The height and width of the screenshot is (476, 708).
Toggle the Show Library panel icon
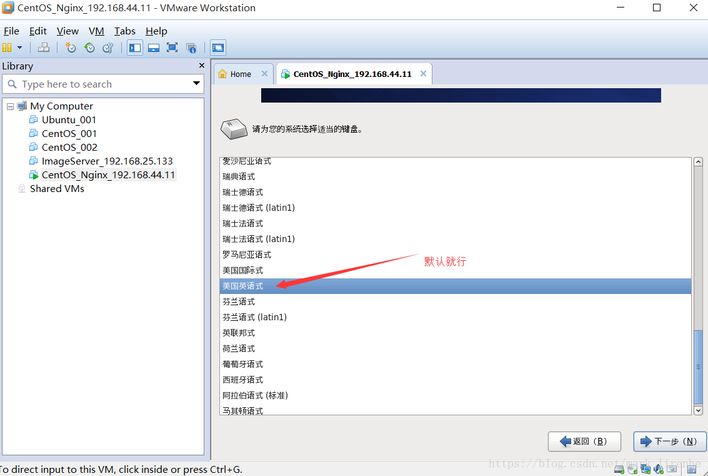coord(135,48)
